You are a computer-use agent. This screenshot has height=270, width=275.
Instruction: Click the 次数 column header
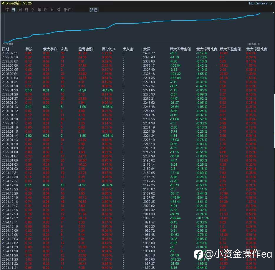pos(64,49)
